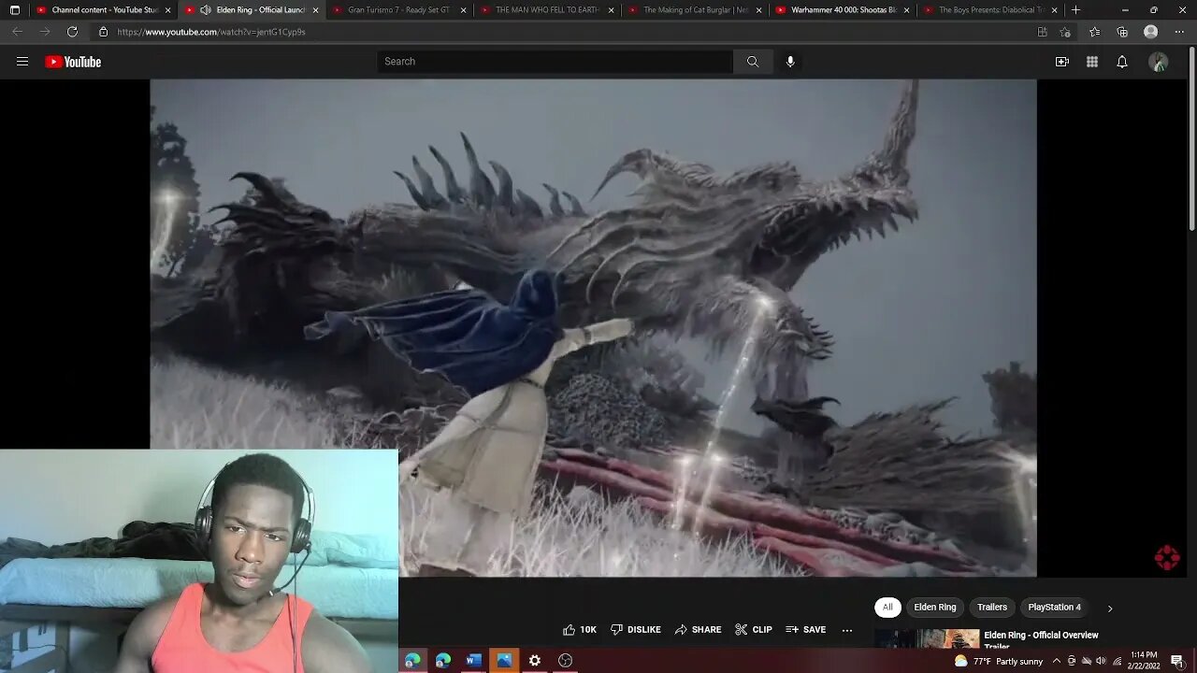Switch to the Gran Turismo 7 tab

[x=397, y=10]
